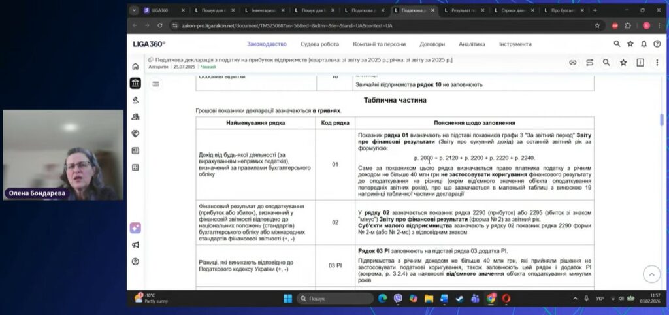669x315 pixels.
Task: Click the megaphone announcements icon in sidebar
Action: [x=135, y=245]
